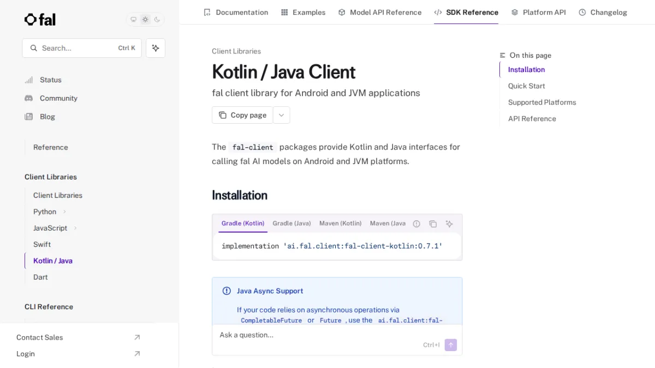Jump to Quick Start section
This screenshot has width=655, height=368.
click(x=527, y=86)
